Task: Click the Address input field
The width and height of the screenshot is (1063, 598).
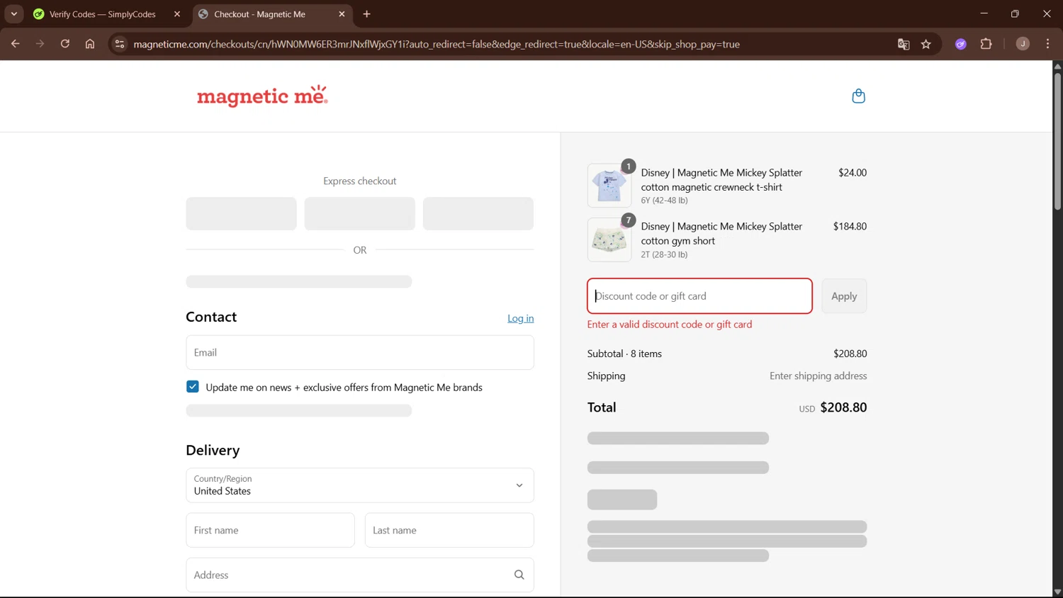Action: (360, 575)
